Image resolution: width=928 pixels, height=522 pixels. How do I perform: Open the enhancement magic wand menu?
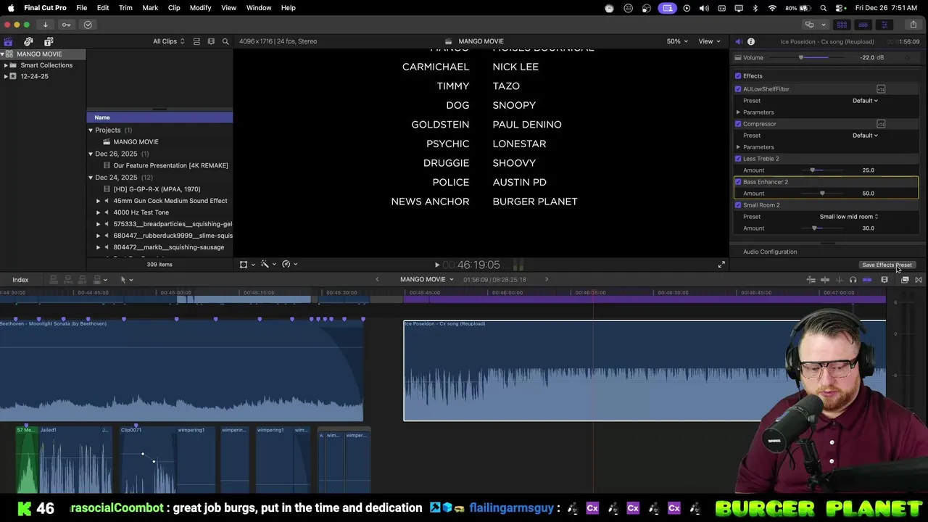coord(268,265)
